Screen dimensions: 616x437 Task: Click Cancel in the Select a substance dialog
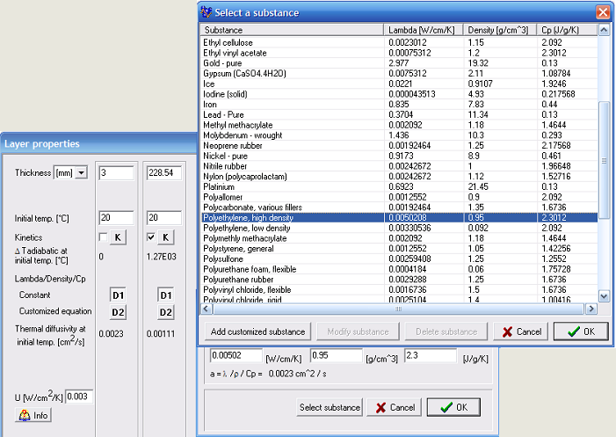522,331
